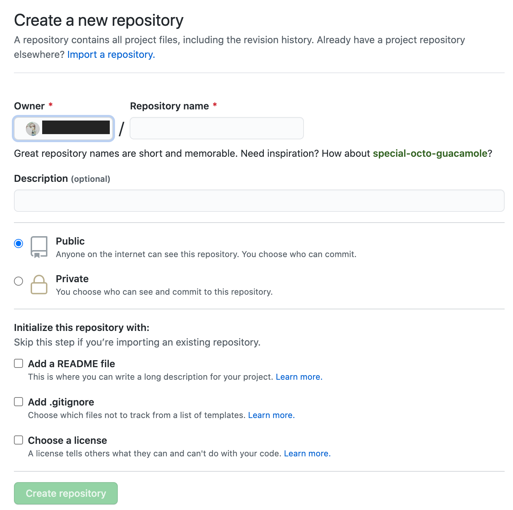This screenshot has width=513, height=510.
Task: Click the Create repository button
Action: click(66, 493)
